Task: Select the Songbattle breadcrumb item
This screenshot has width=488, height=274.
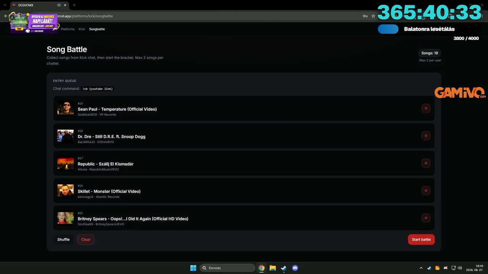Action: [x=97, y=29]
